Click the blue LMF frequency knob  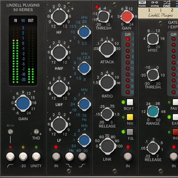[84, 104]
